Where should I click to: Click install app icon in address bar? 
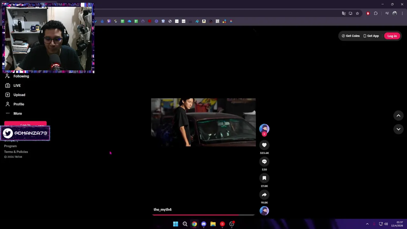[x=350, y=13]
